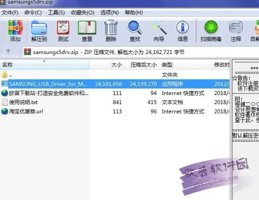This screenshot has height=200, width=259.
Task: Open the 命令(C) menu
Action: pos(33,12)
